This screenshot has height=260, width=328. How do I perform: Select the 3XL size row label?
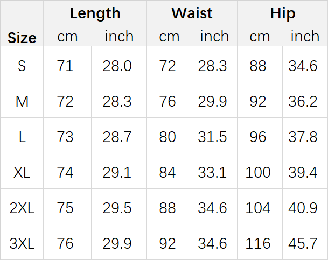22,243
